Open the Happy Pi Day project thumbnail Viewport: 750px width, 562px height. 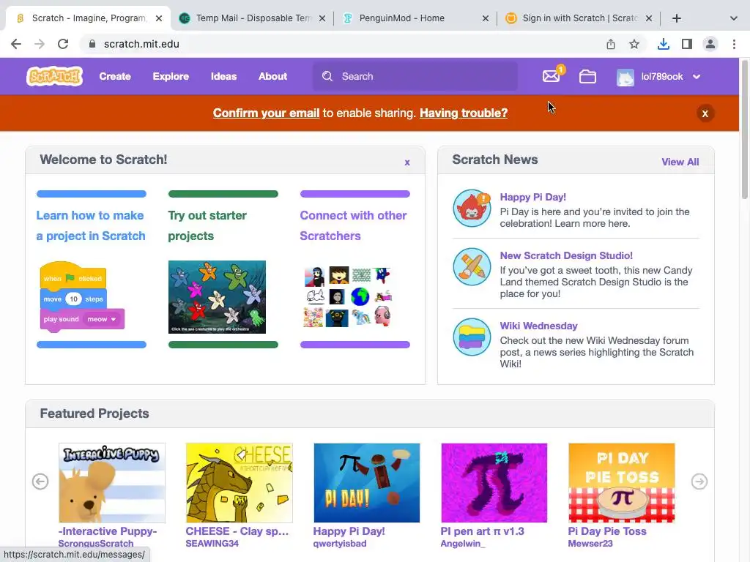coord(367,483)
